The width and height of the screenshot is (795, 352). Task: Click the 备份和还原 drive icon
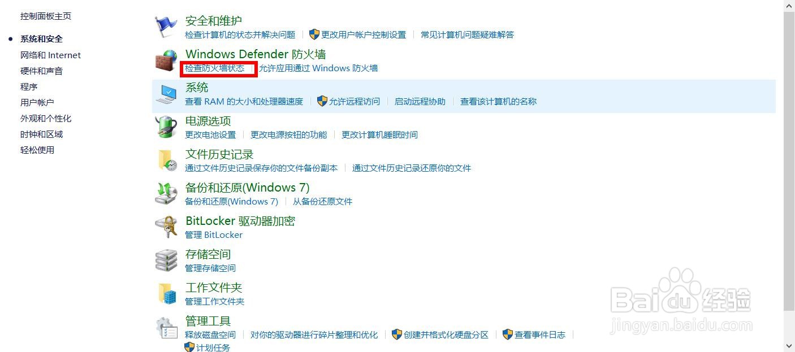(x=166, y=193)
